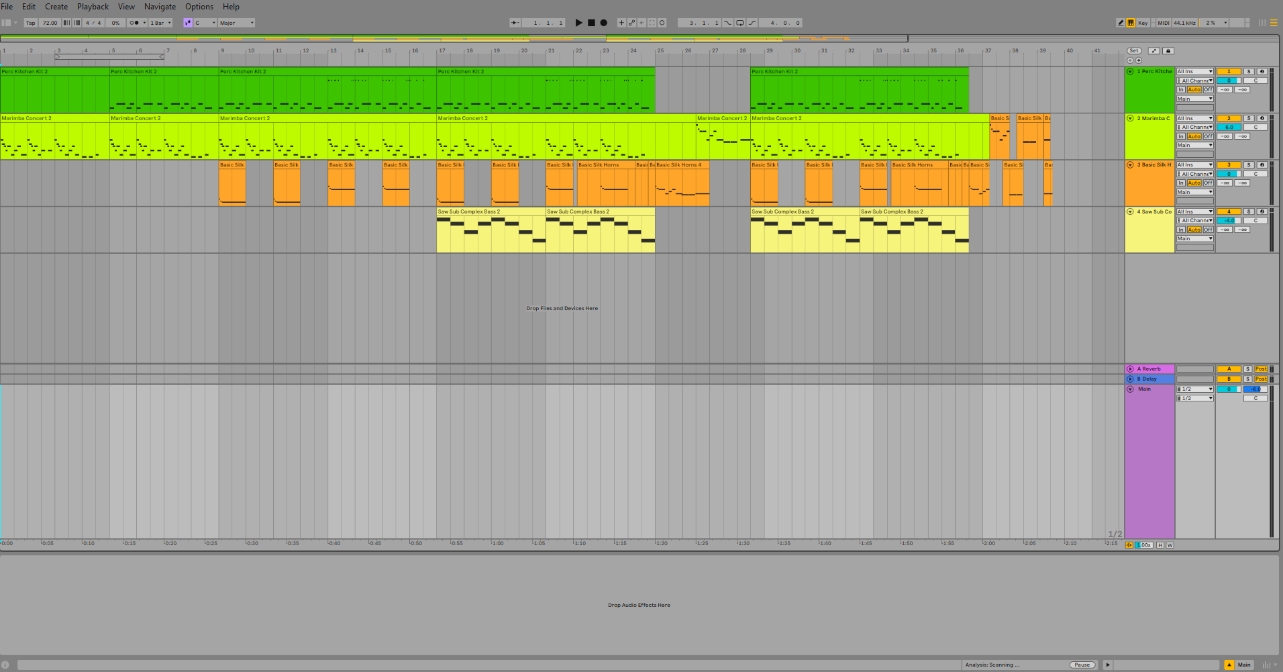
Task: Open the Major scale name dropdown
Action: pyautogui.click(x=237, y=23)
